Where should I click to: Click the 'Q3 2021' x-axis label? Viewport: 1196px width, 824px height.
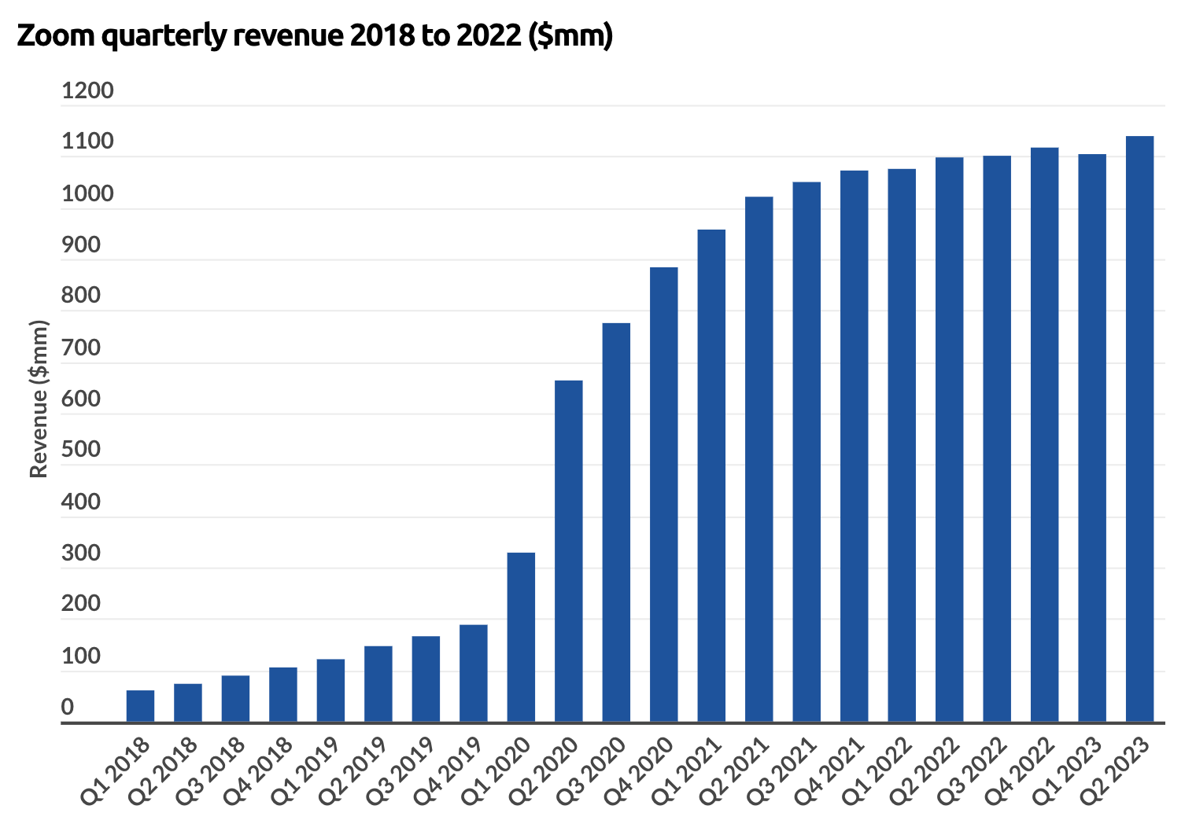pos(782,771)
